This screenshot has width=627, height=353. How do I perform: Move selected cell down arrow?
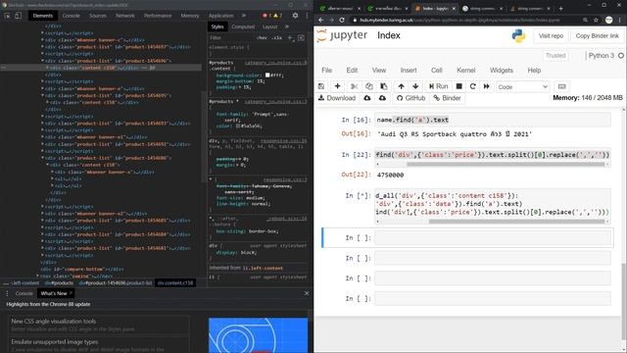point(415,86)
